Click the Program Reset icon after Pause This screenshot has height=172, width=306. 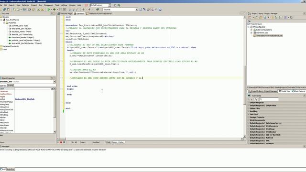click(x=65, y=10)
